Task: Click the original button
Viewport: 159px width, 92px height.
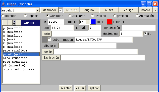Action: click(89, 10)
